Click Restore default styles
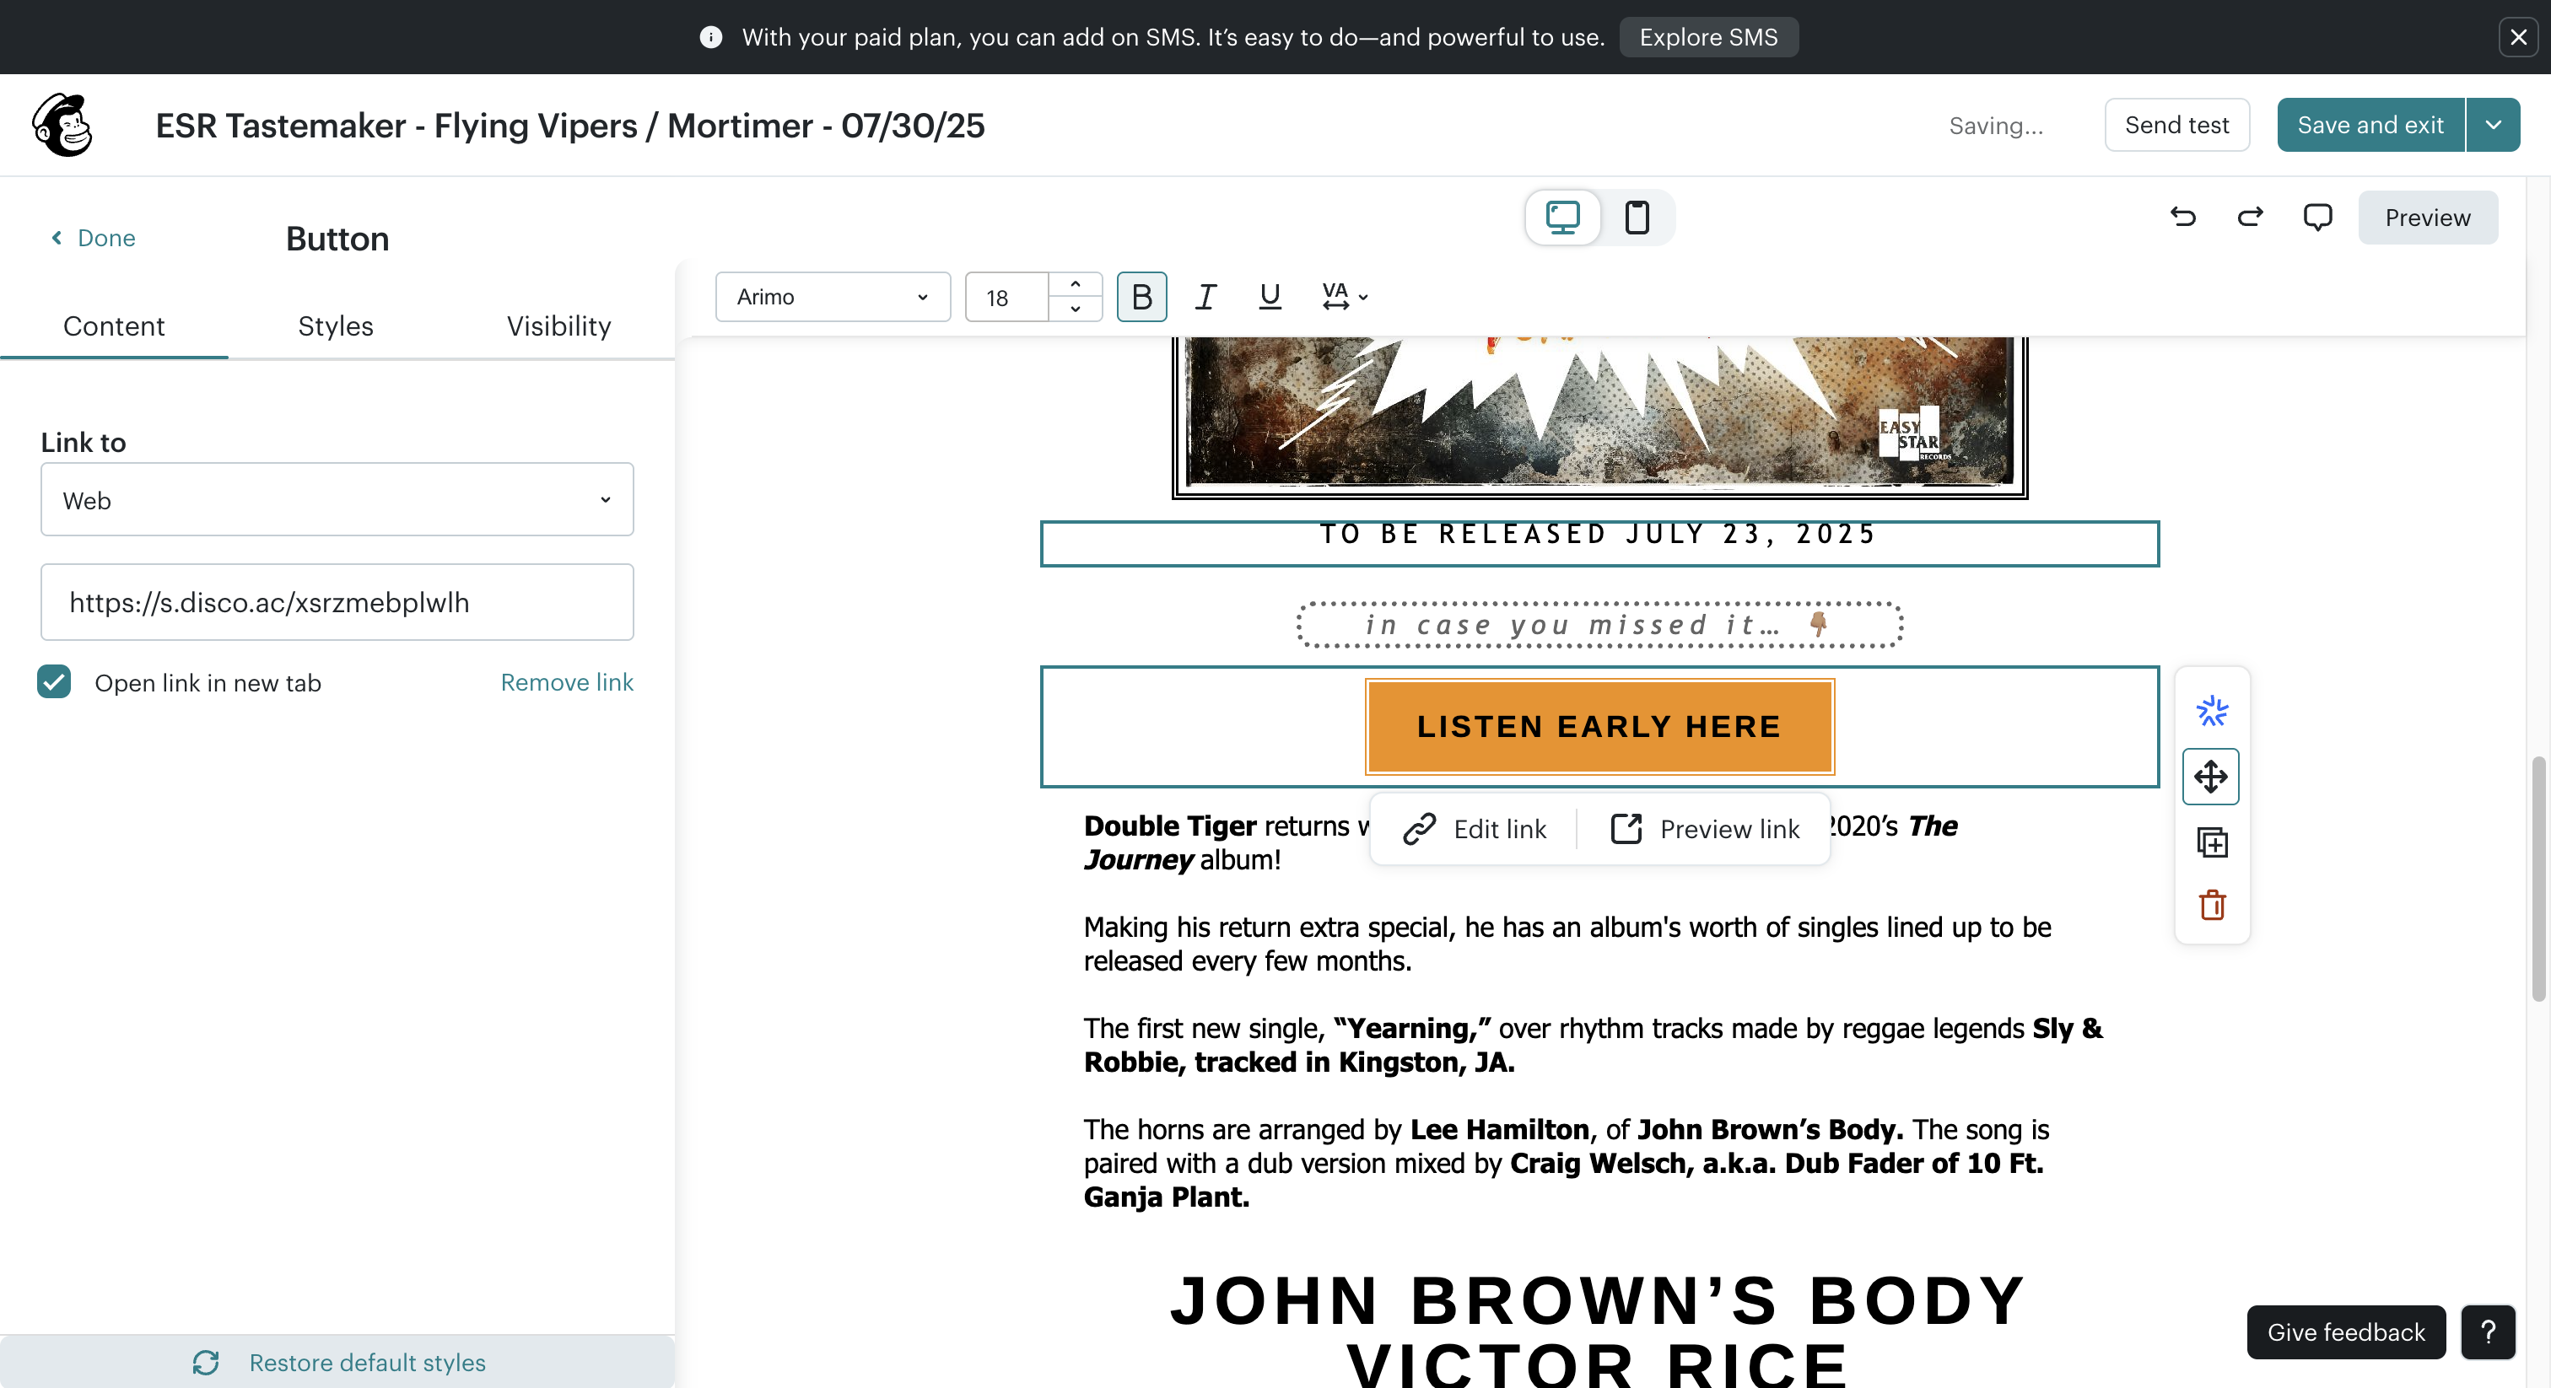This screenshot has width=2551, height=1388. click(x=337, y=1362)
